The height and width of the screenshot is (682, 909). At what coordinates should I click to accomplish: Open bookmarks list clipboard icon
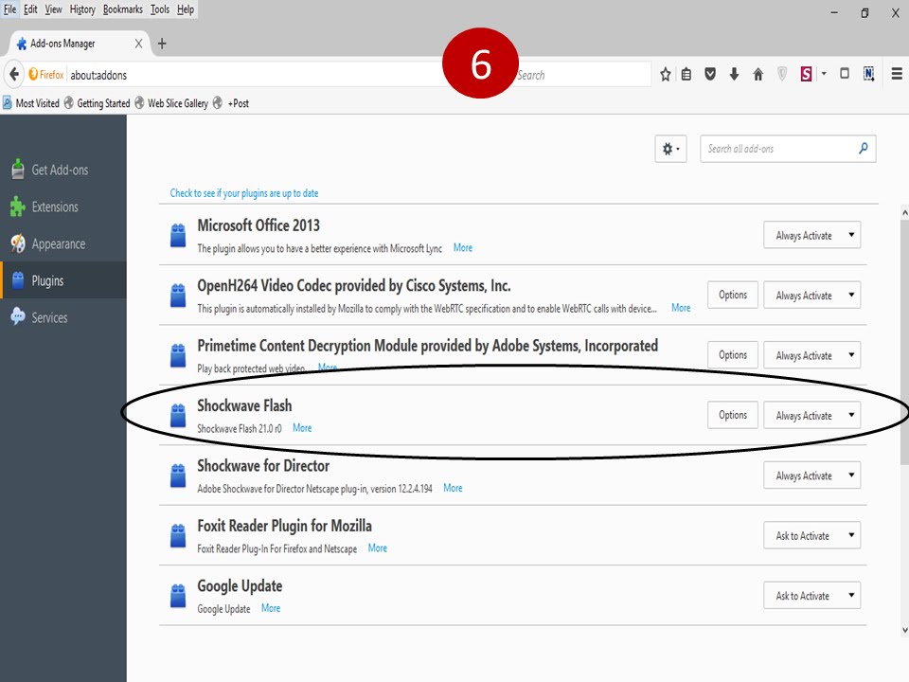pyautogui.click(x=686, y=74)
